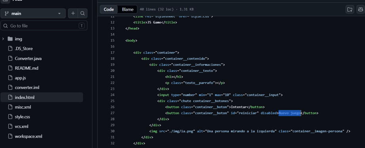Open style.css file
Viewport: 365px width, 148px height.
(22, 117)
